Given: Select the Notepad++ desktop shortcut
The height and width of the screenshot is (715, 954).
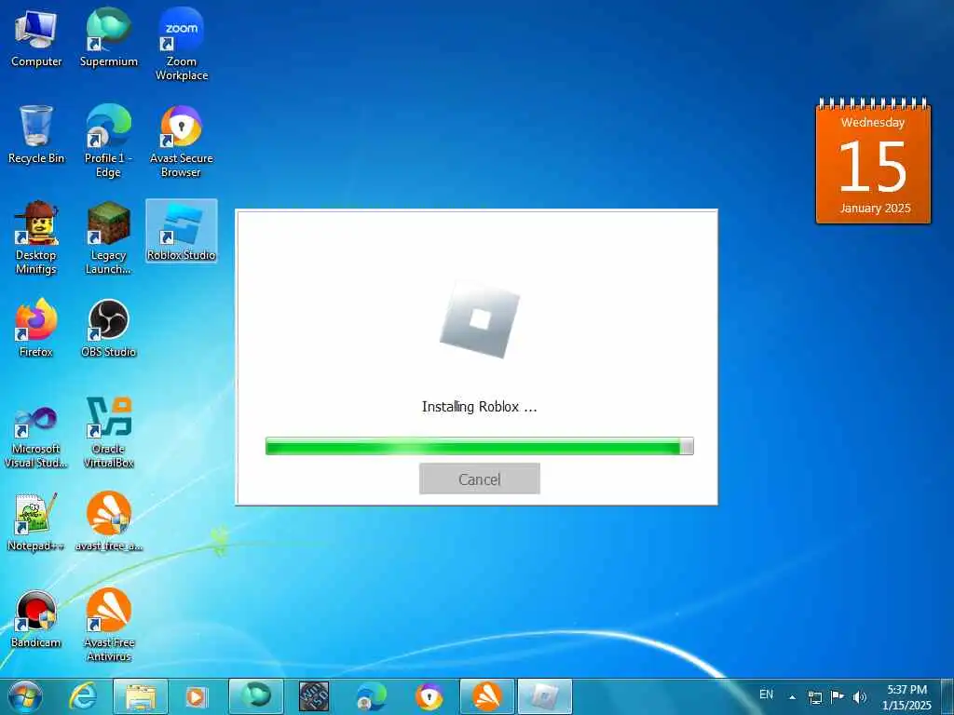Looking at the screenshot, I should click(36, 521).
